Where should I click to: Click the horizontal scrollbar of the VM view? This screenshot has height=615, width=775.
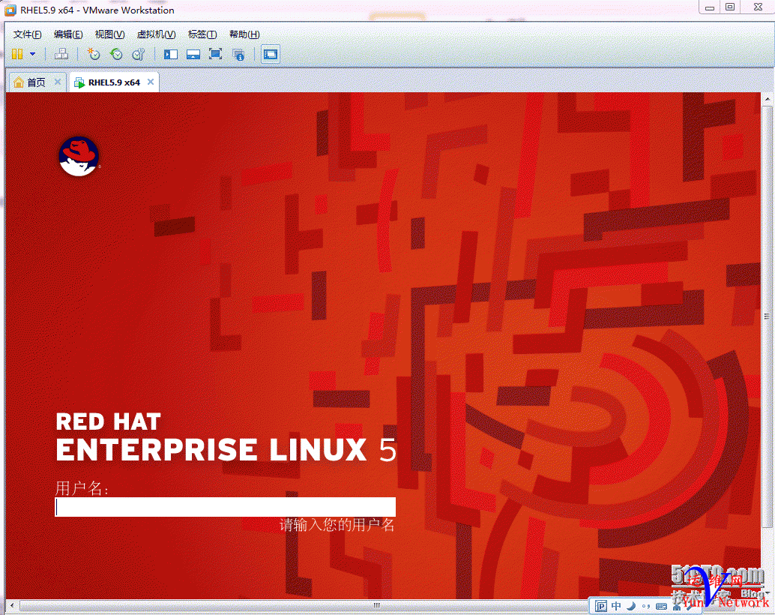tap(376, 605)
